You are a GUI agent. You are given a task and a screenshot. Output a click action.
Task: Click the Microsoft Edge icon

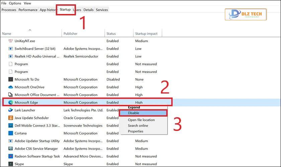point(11,103)
